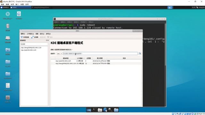Image resolution: width=205 pixels, height=115 pixels.
Task: Select sidebar entry rdp://deng1604@192.168.1.118
Action: pyautogui.click(x=31, y=48)
